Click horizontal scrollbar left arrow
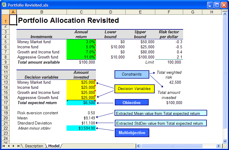Viewport: 229px width, 150px height. click(138, 146)
